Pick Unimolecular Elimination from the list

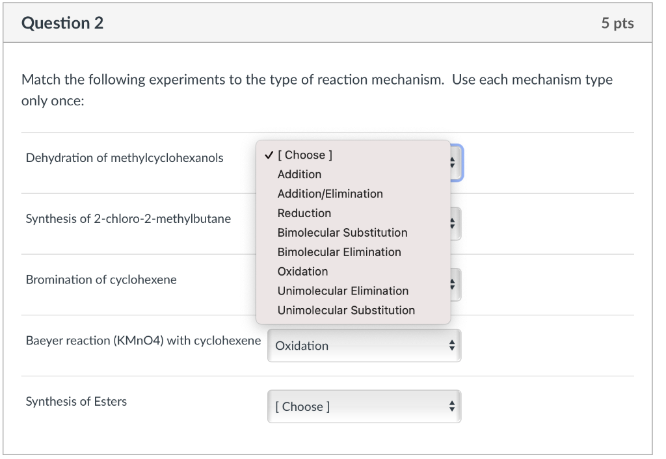pos(353,291)
